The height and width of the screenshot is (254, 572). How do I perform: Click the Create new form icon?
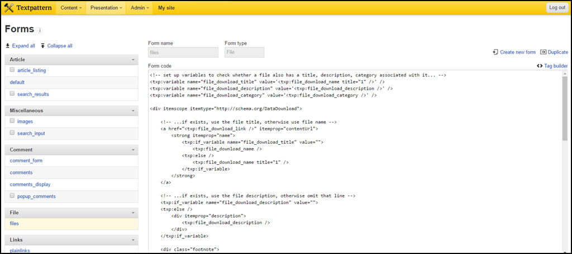pos(495,52)
